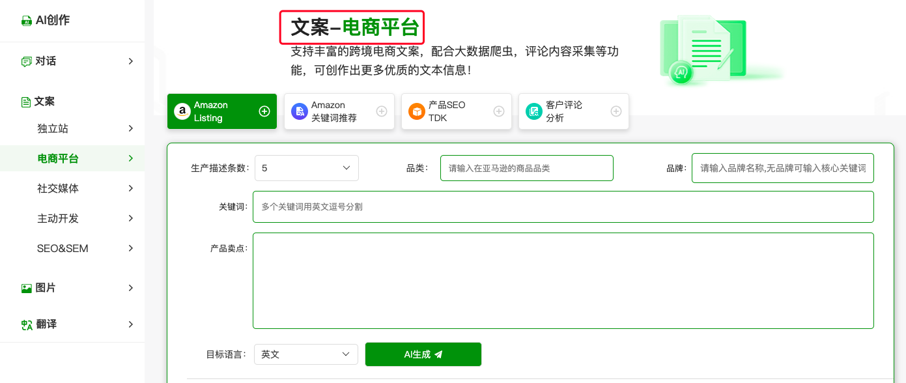Click the AI创作 logo icon
This screenshot has width=906, height=383.
pos(27,20)
